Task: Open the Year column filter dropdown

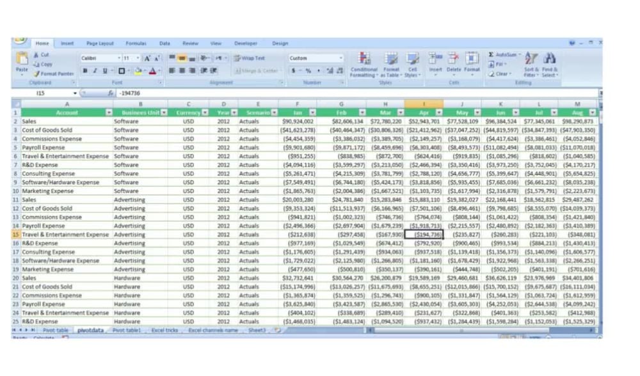Action: 234,113
